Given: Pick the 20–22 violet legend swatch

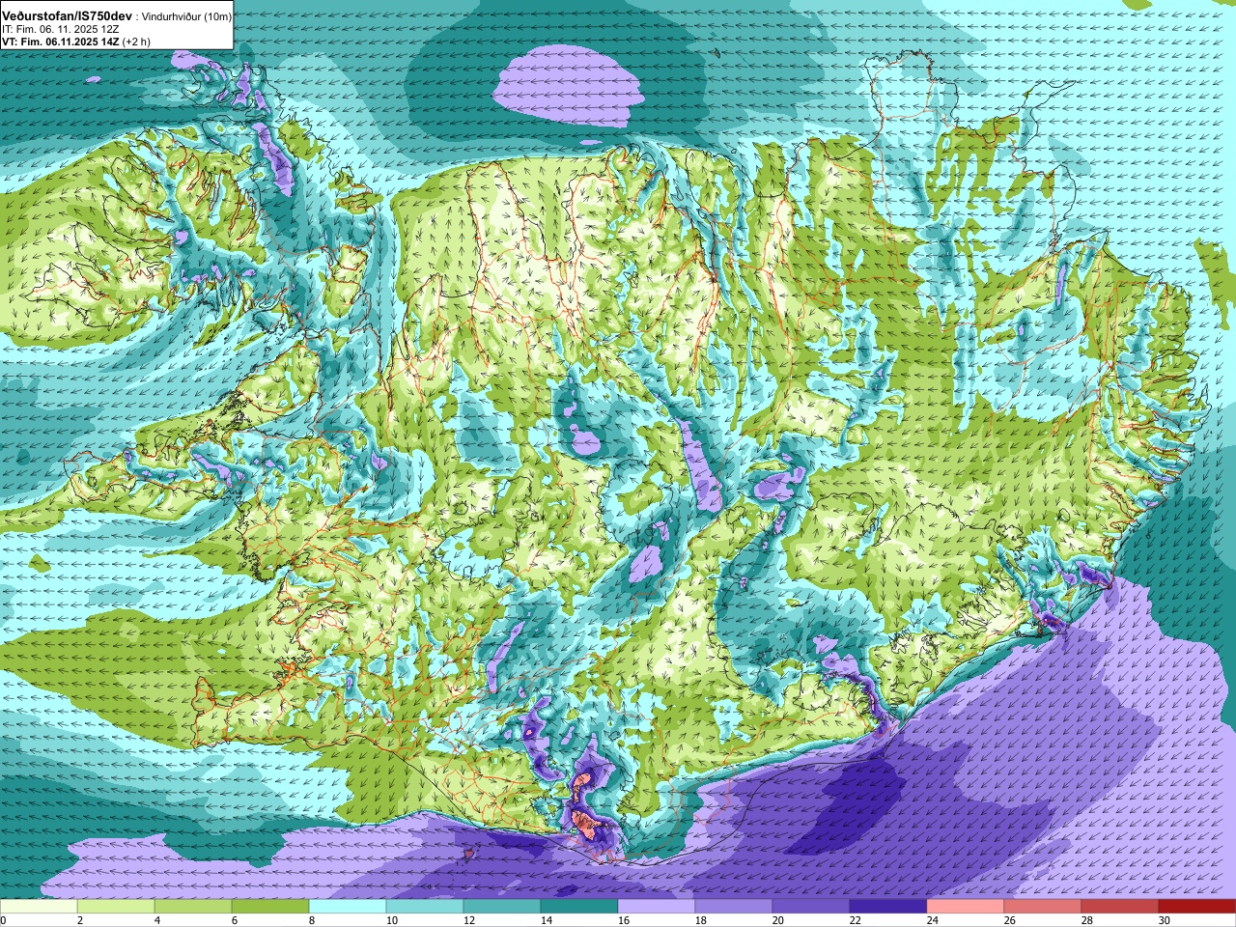Looking at the screenshot, I should pos(811,907).
